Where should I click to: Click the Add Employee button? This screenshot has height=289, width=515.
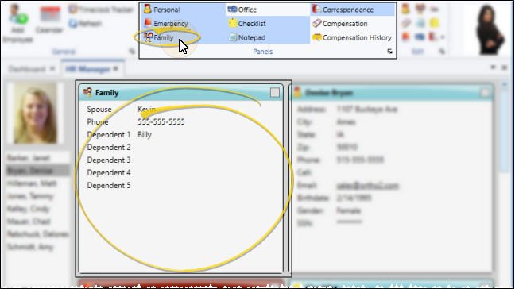(x=18, y=23)
